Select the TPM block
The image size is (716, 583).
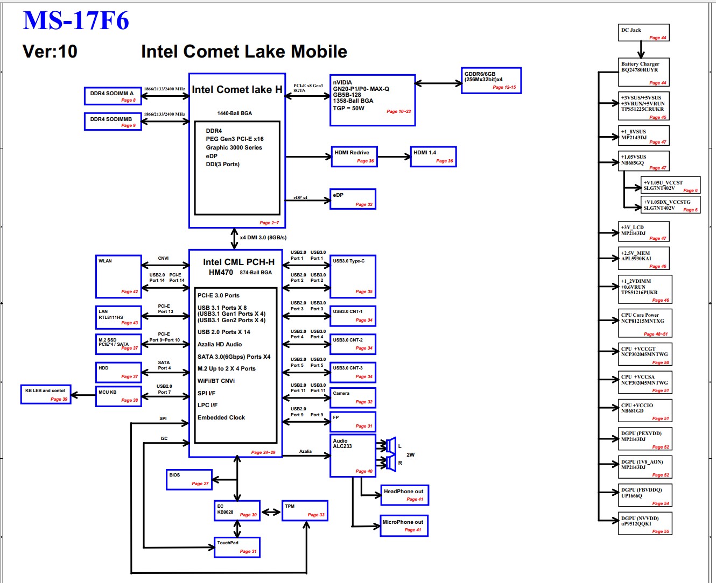[305, 510]
